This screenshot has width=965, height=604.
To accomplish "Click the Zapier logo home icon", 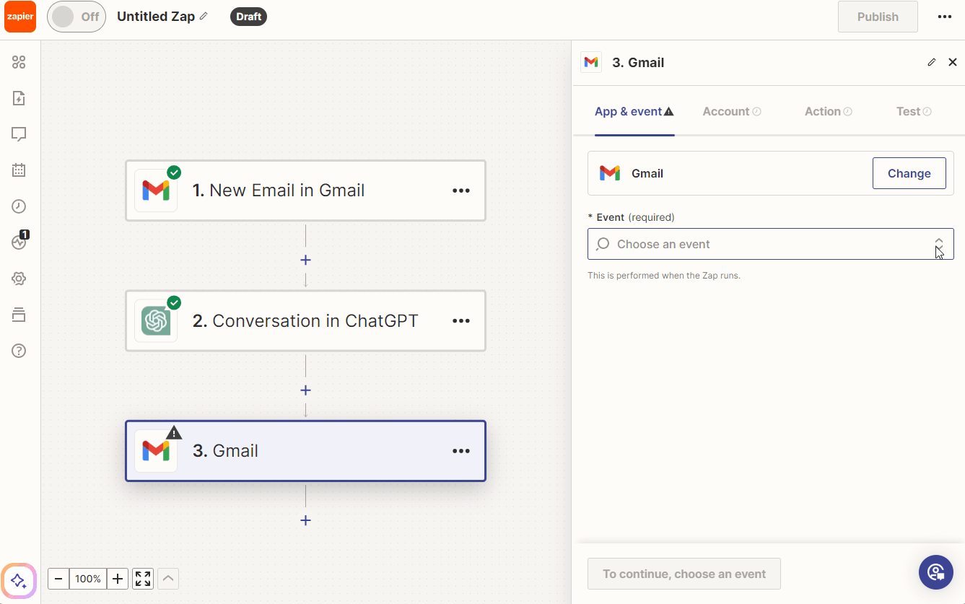I will click(x=20, y=17).
